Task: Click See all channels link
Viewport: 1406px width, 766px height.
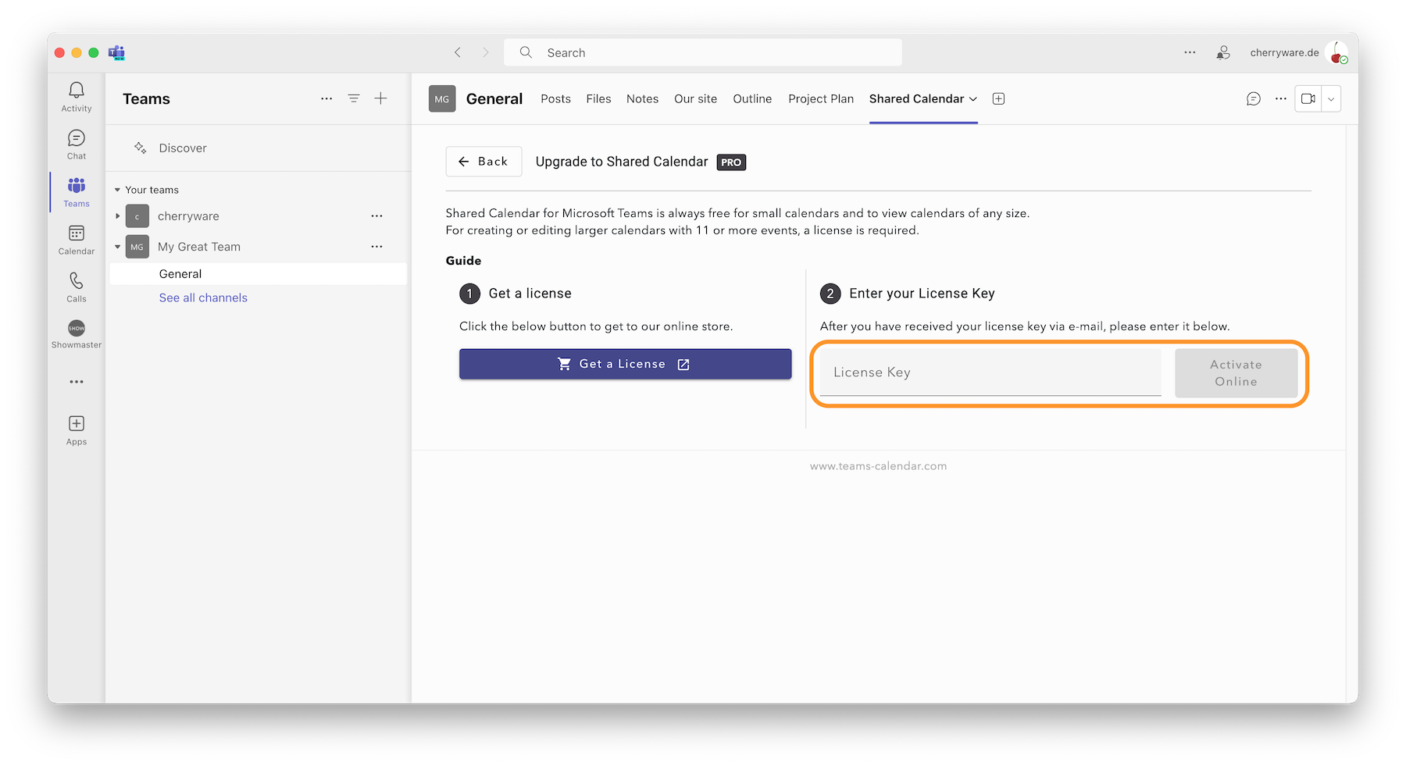Action: (x=203, y=297)
